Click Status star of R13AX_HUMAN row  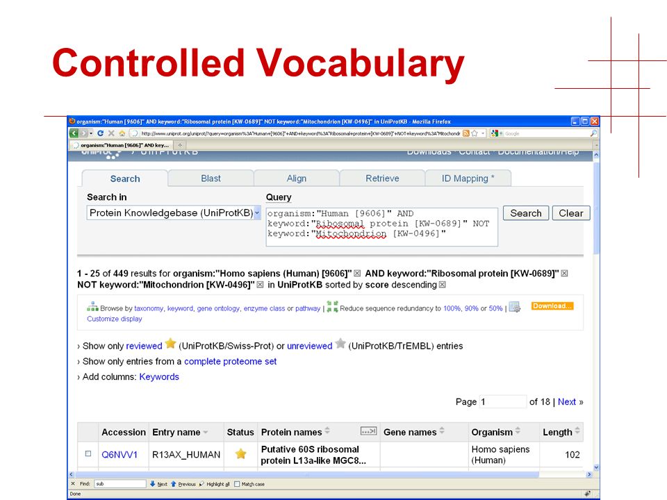(241, 454)
